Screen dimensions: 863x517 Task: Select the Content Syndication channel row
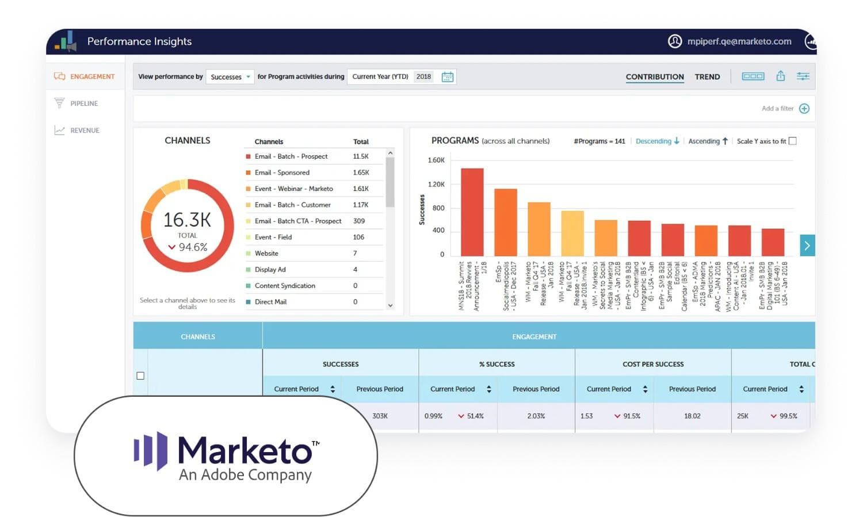coord(314,285)
